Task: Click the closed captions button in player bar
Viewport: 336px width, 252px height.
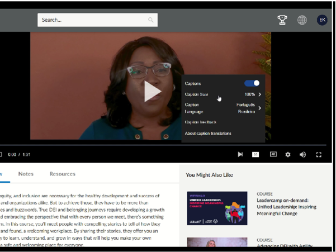Action: pos(255,154)
